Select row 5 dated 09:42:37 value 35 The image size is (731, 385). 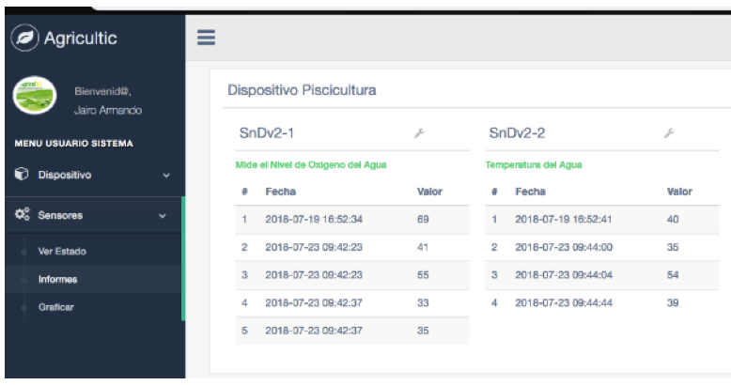click(x=352, y=331)
